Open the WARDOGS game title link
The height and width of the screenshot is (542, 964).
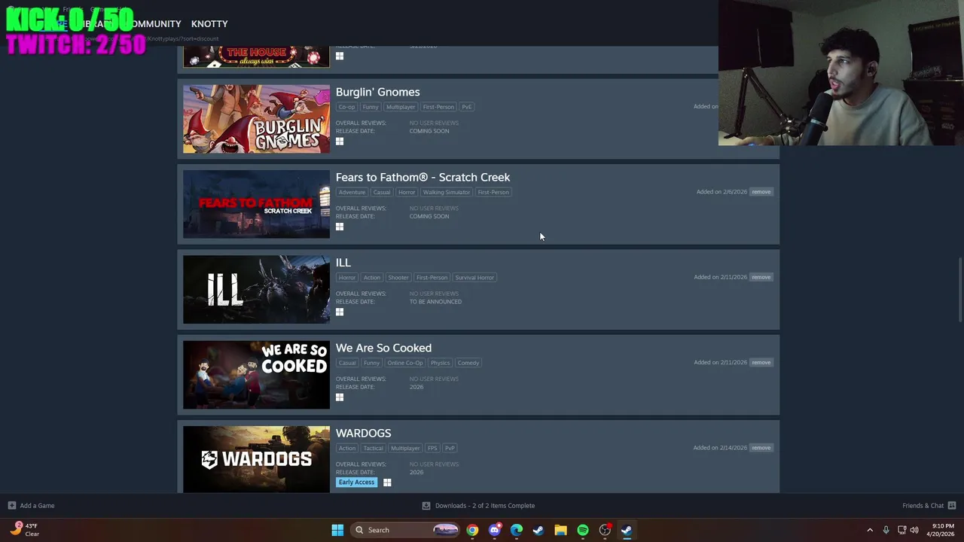[363, 434]
